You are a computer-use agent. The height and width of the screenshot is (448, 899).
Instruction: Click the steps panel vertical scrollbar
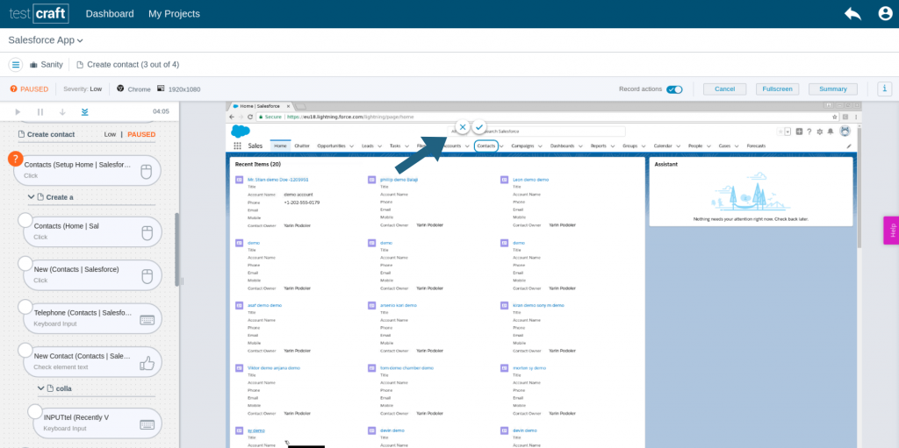[177, 249]
